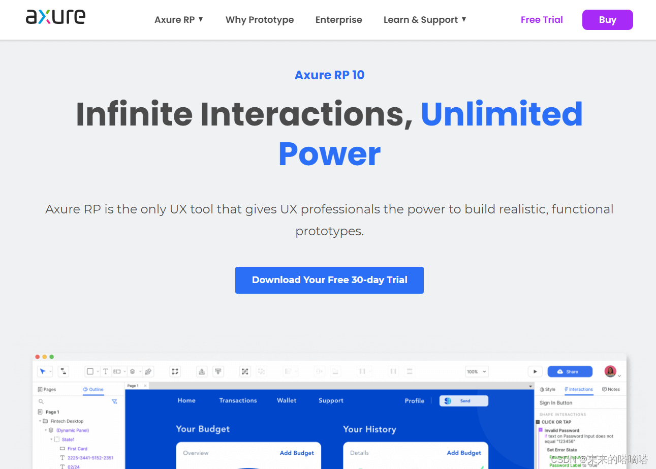Open the account menu chevron by avatar
Viewport: 656px width, 469px height.
619,376
